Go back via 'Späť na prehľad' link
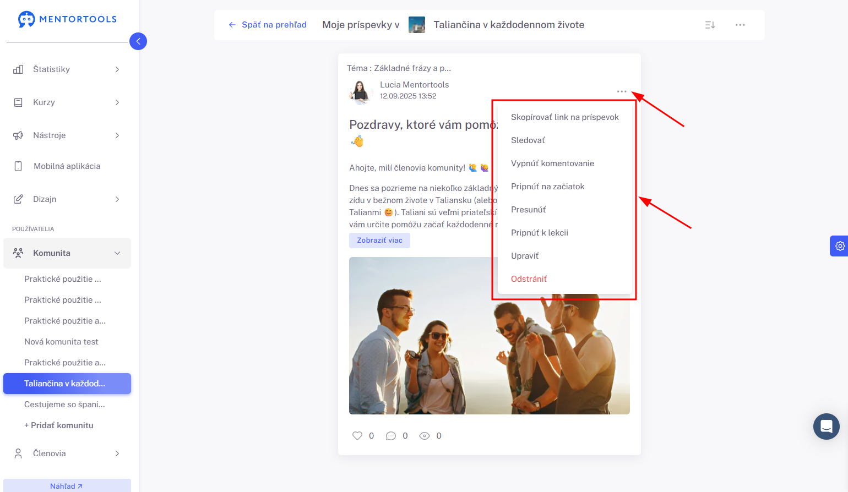The height and width of the screenshot is (492, 848). pyautogui.click(x=268, y=25)
